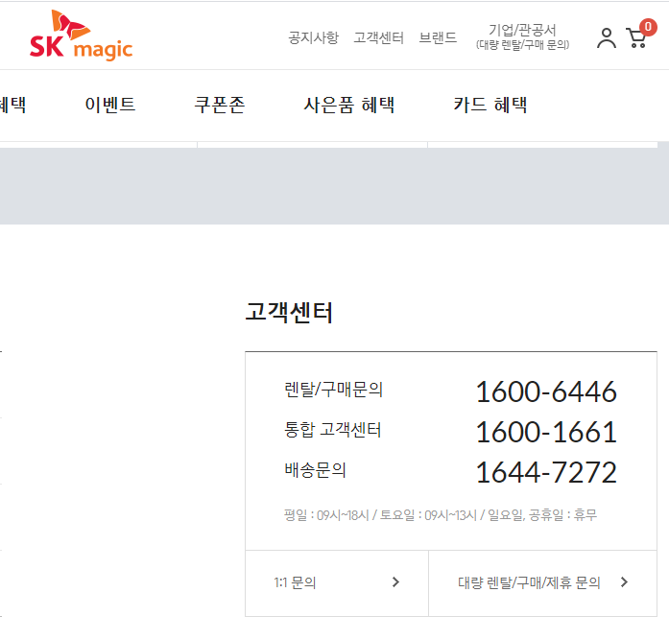Open the 1:1 문의 link
The image size is (669, 640).
(337, 582)
